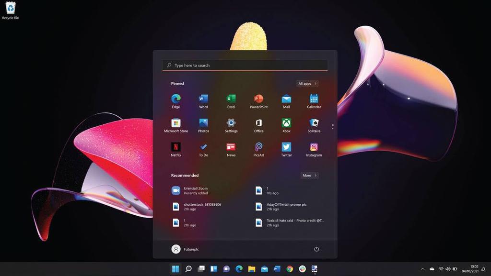Click the Type here to search field

pos(245,65)
